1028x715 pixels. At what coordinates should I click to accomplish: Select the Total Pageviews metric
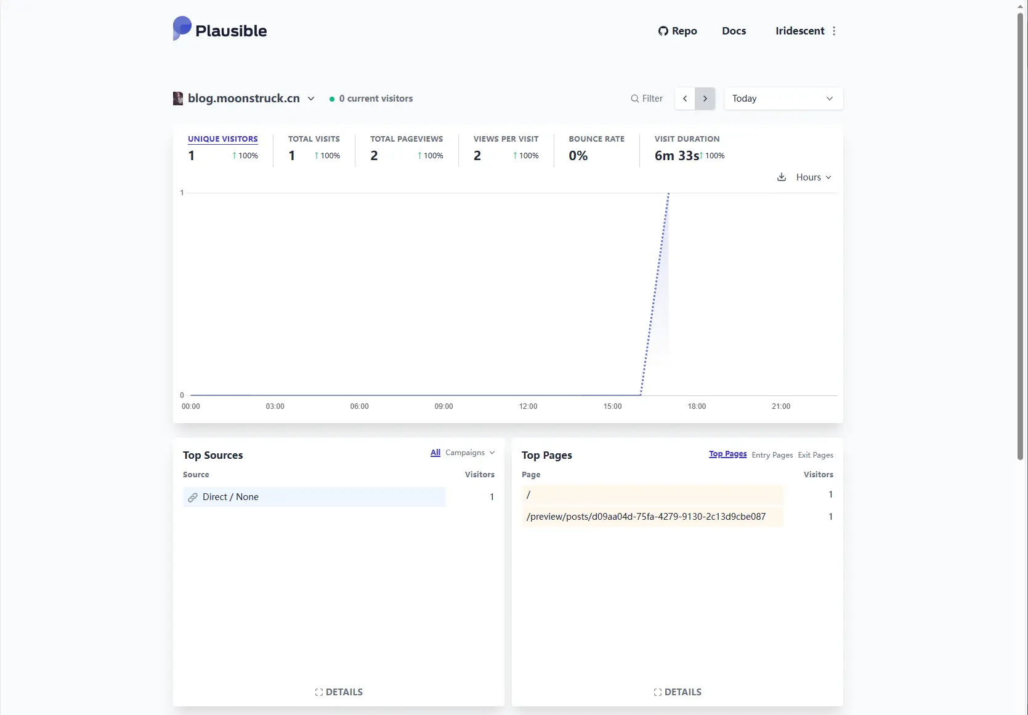pyautogui.click(x=407, y=139)
